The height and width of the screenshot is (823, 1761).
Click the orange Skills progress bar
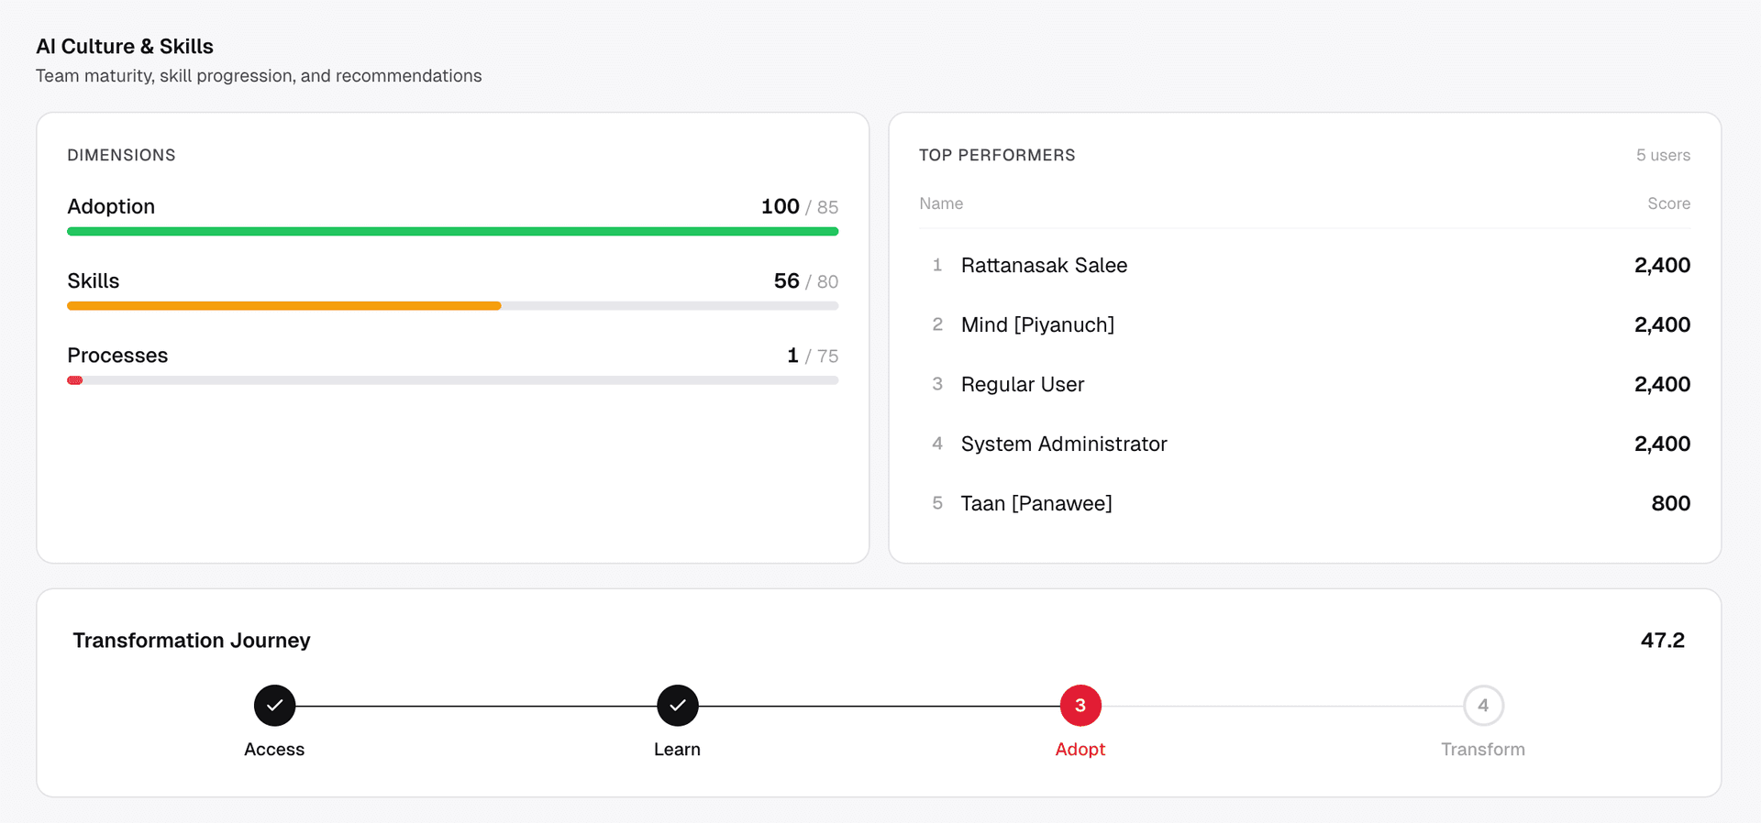pyautogui.click(x=284, y=306)
